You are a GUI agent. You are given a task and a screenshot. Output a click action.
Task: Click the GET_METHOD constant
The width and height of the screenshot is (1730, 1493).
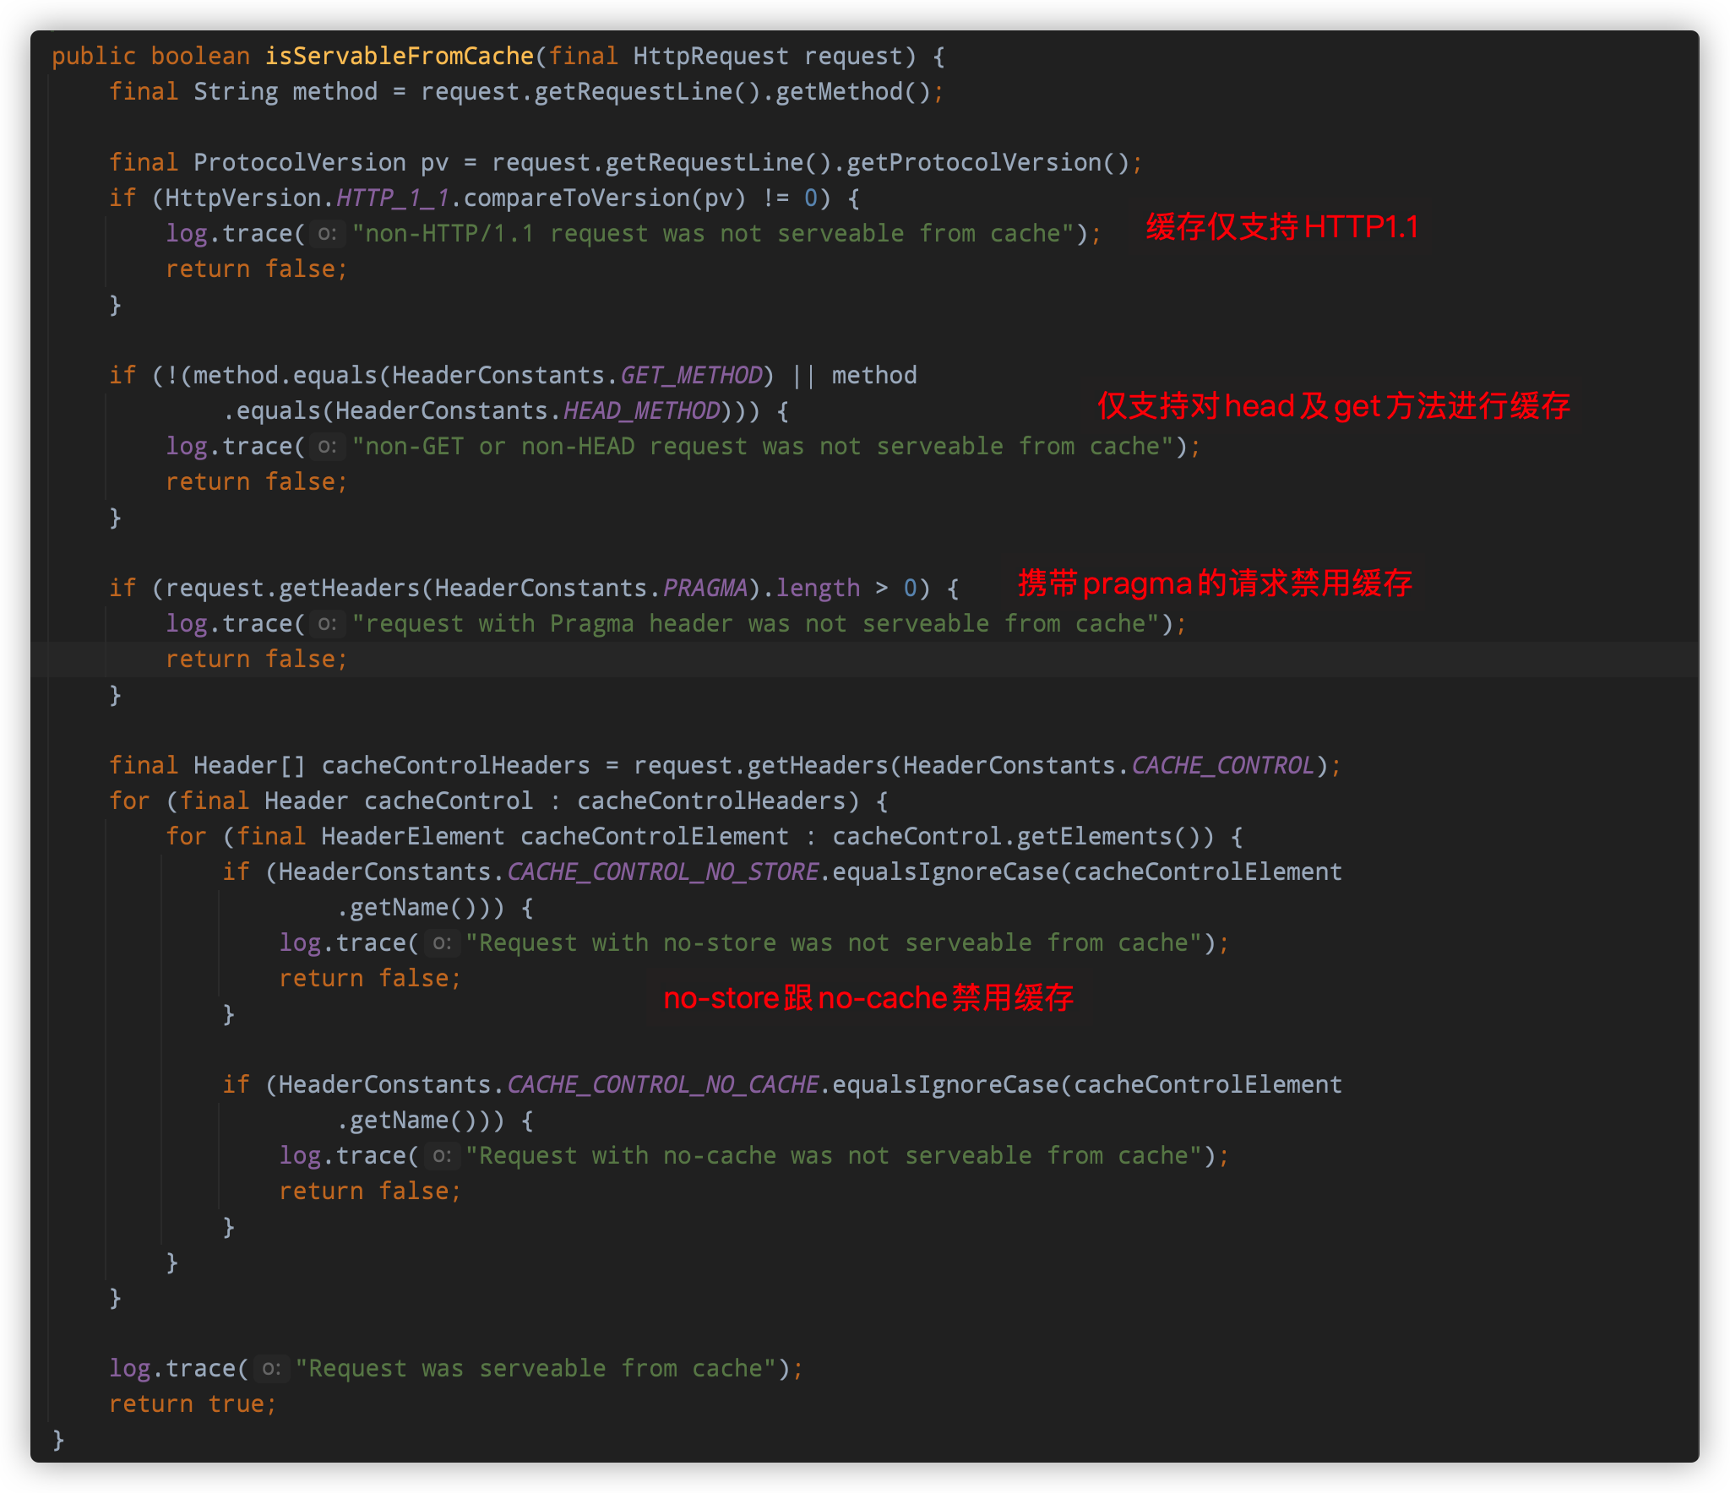(x=691, y=376)
